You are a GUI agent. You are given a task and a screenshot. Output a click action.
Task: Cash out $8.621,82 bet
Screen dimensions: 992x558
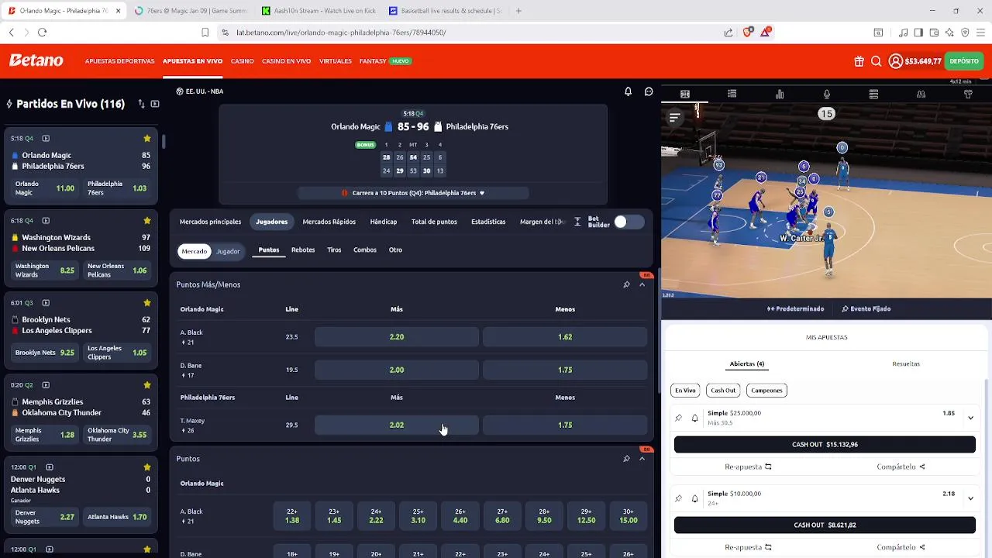(825, 525)
